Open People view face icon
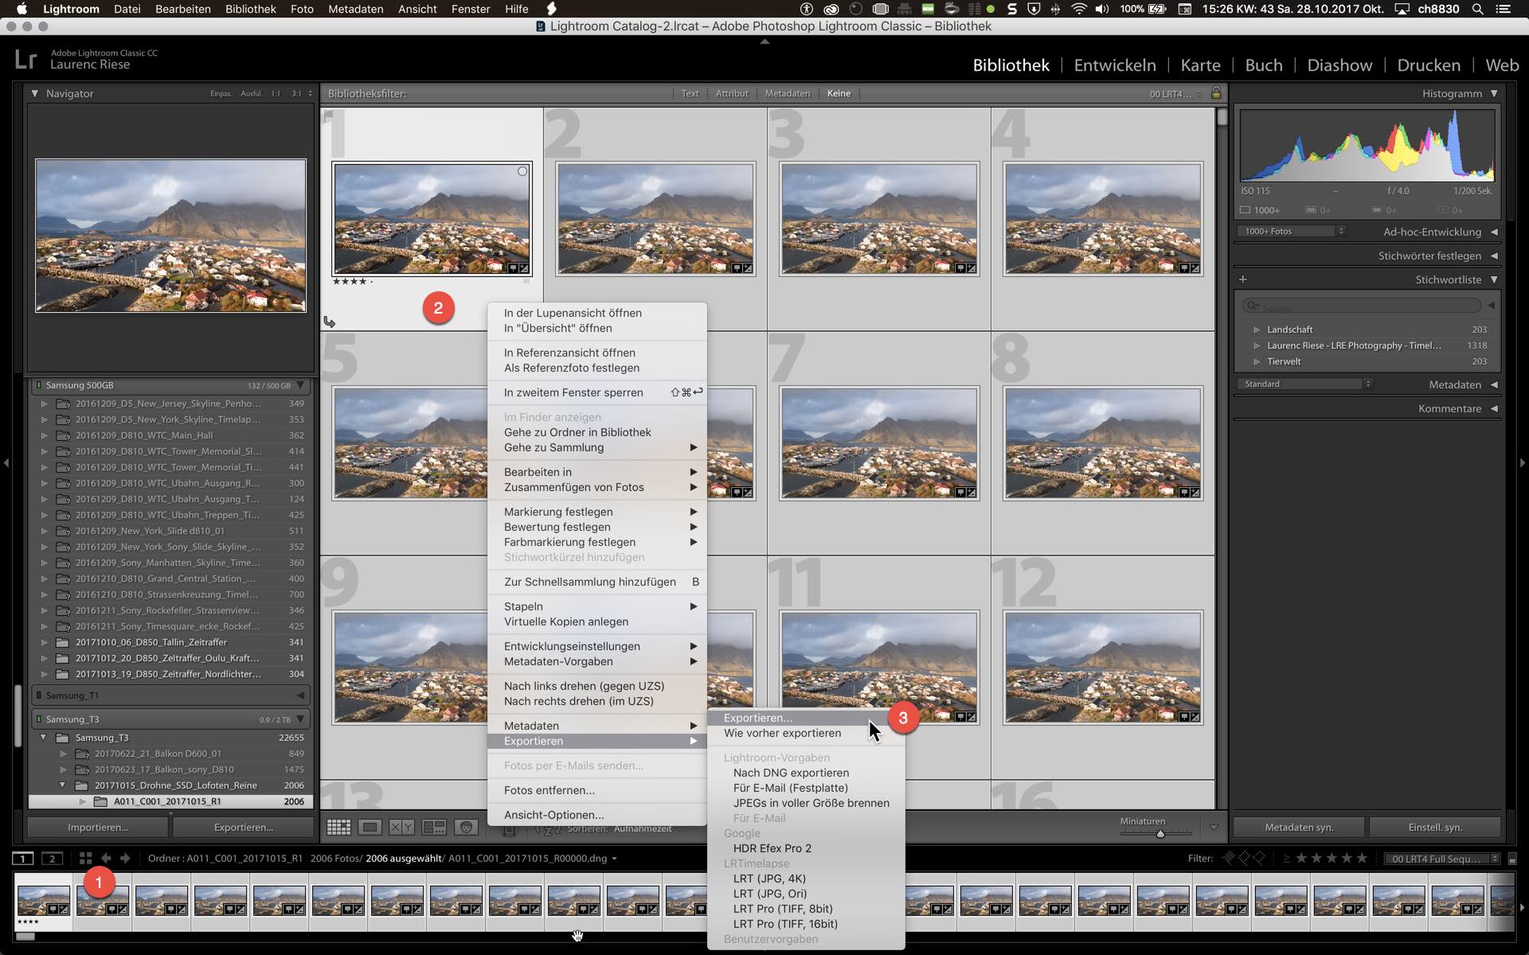The height and width of the screenshot is (955, 1529). point(467,828)
